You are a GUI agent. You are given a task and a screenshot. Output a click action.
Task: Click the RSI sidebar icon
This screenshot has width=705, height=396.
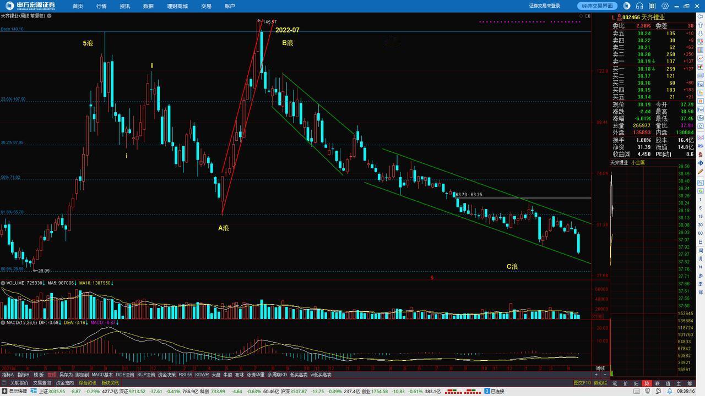click(x=701, y=146)
